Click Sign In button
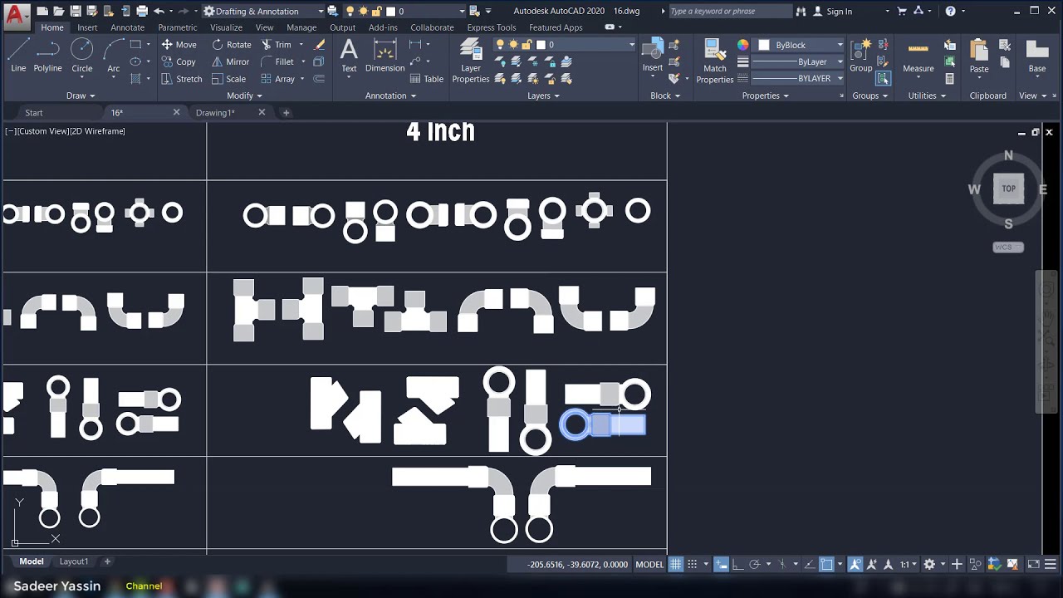The height and width of the screenshot is (598, 1063). [833, 11]
